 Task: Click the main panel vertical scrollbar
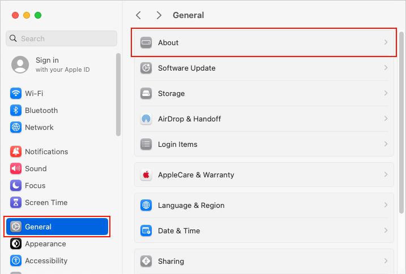pyautogui.click(x=401, y=113)
